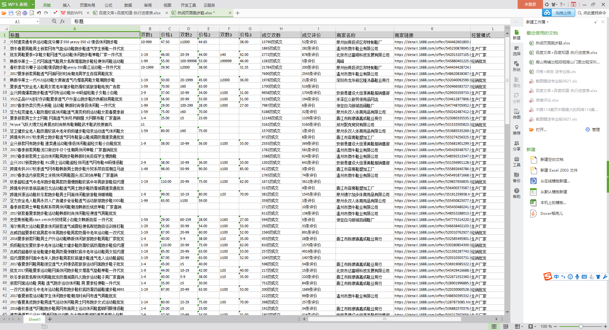Click the zoom slider handle
This screenshot has height=330, width=609.
pyautogui.click(x=581, y=327)
